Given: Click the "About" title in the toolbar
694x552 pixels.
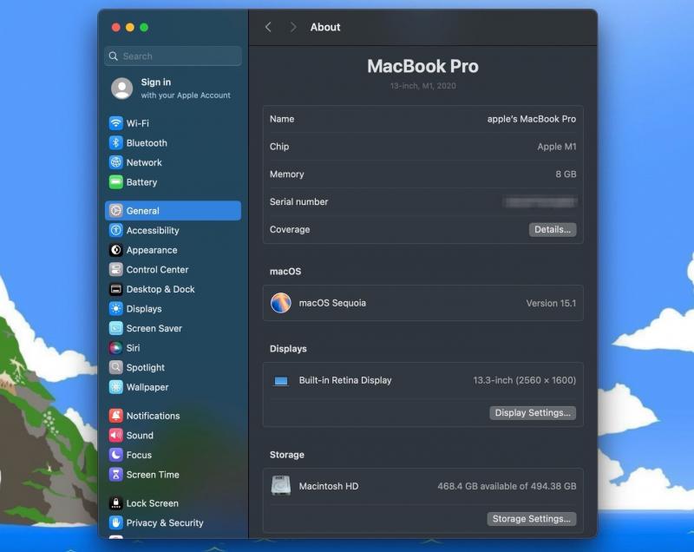Looking at the screenshot, I should pyautogui.click(x=325, y=27).
